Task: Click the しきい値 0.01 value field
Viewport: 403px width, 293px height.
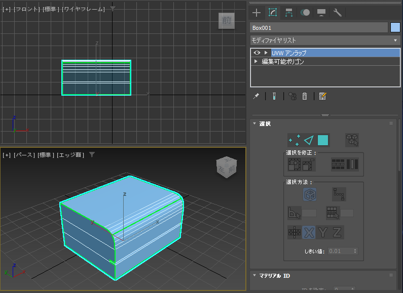Action: point(341,251)
